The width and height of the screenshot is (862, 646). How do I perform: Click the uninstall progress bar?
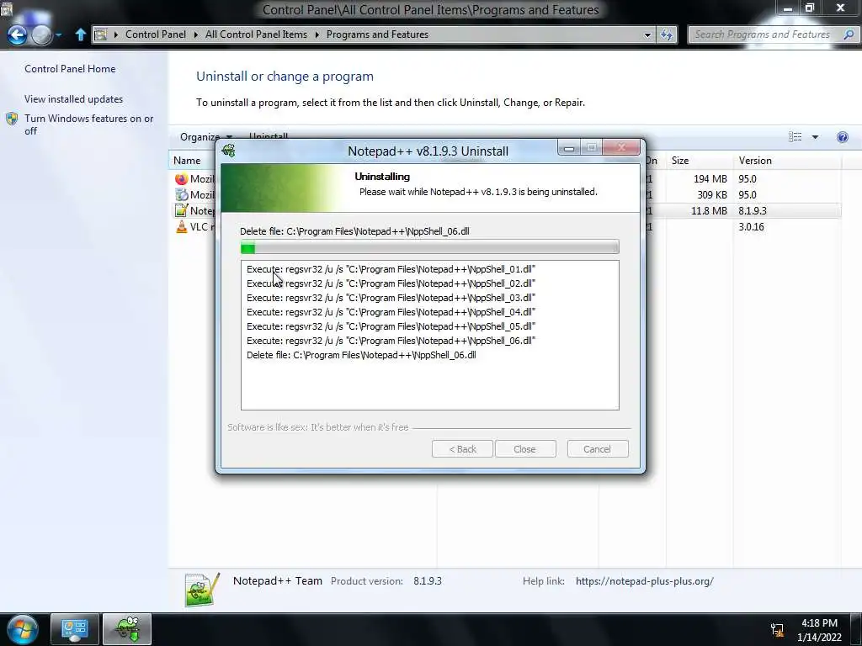coord(430,248)
